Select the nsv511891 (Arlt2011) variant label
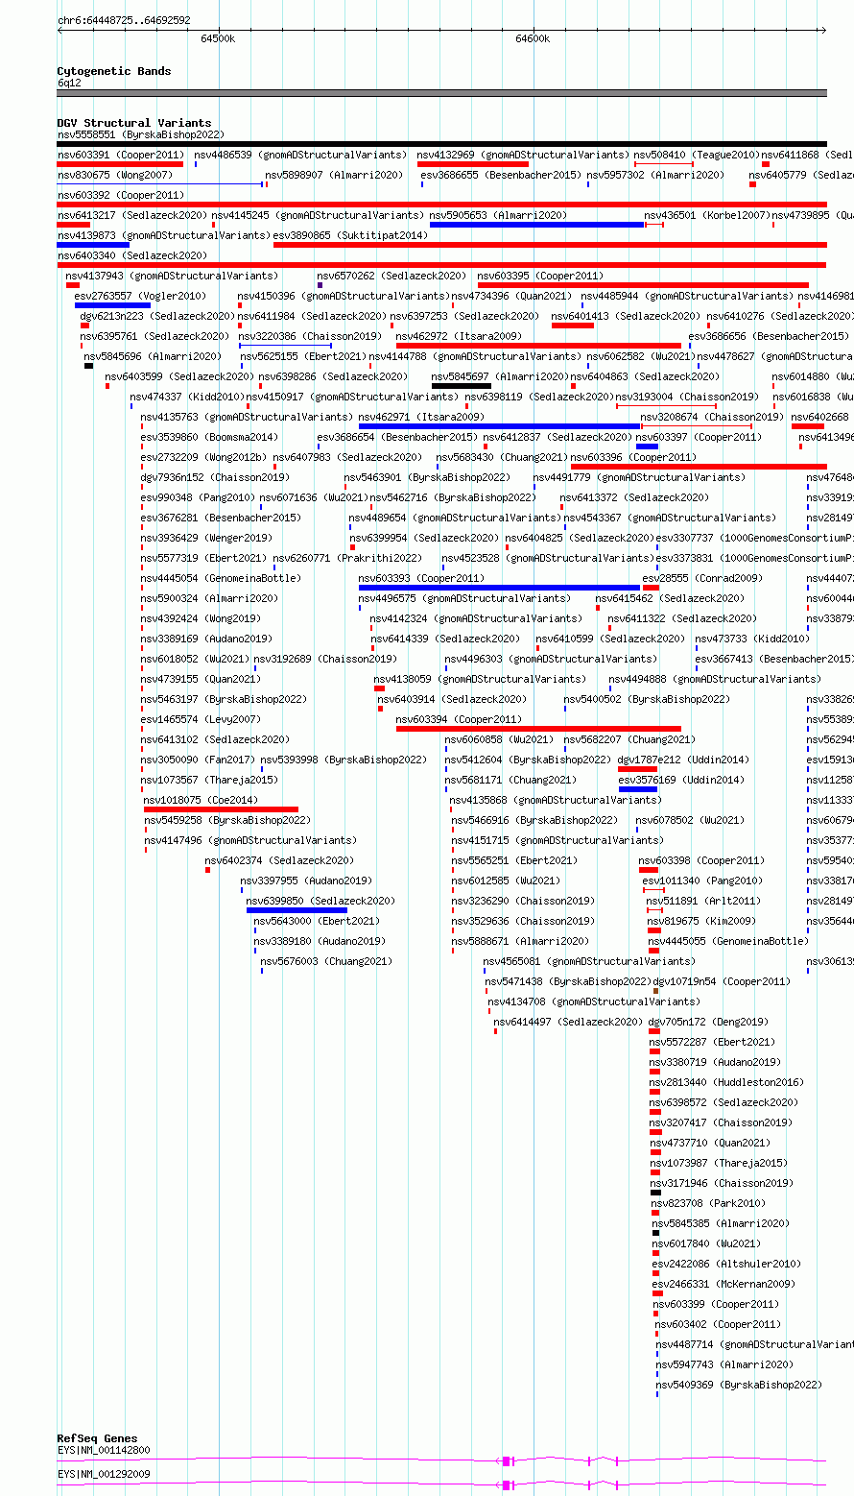 [x=703, y=901]
